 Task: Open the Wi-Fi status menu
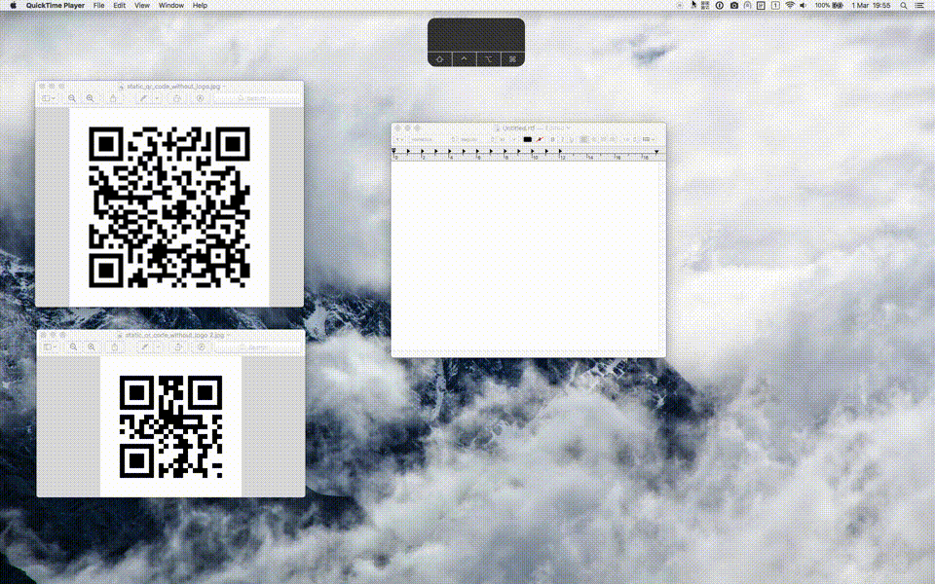coord(790,6)
